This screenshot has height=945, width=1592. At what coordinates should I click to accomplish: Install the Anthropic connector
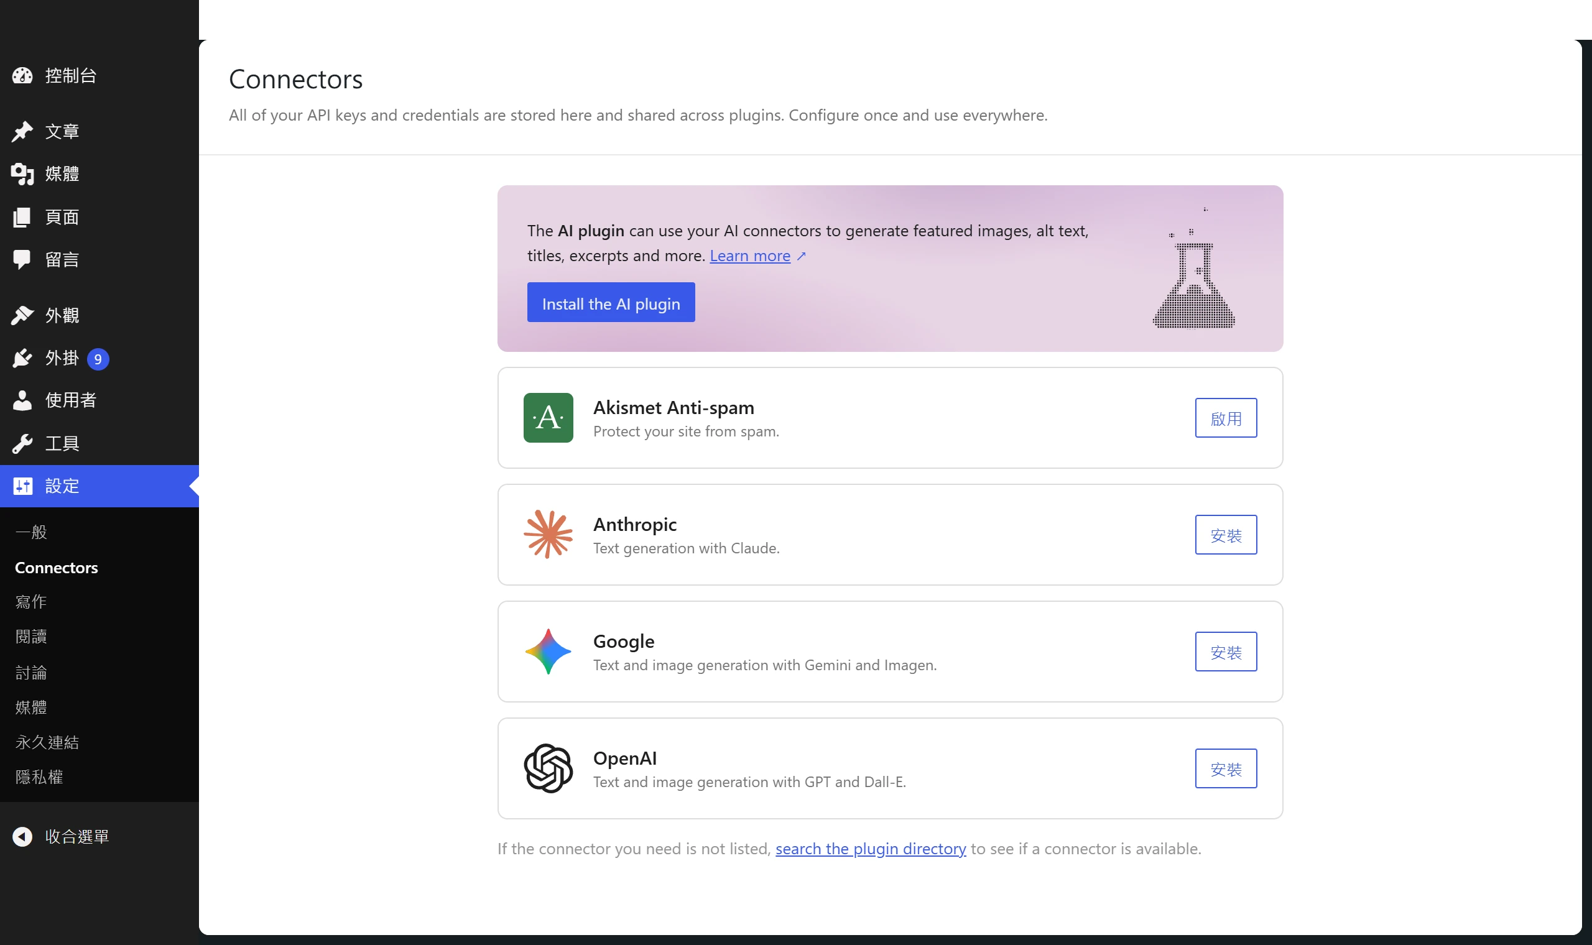(x=1226, y=535)
